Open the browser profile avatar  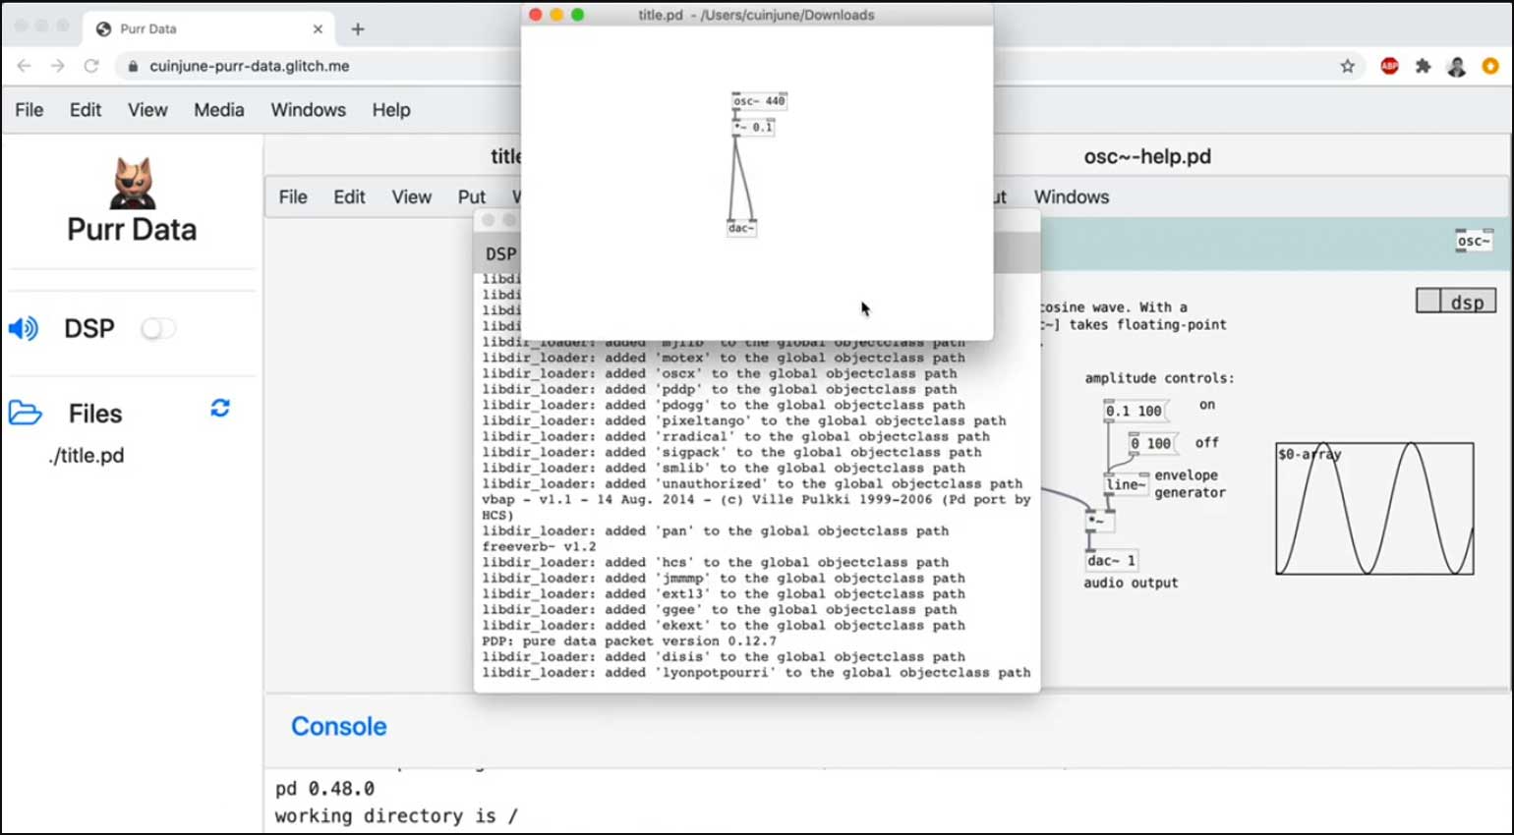coord(1457,66)
